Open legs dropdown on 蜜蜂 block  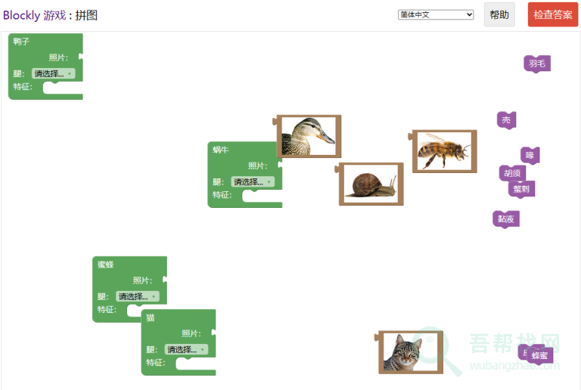[138, 296]
